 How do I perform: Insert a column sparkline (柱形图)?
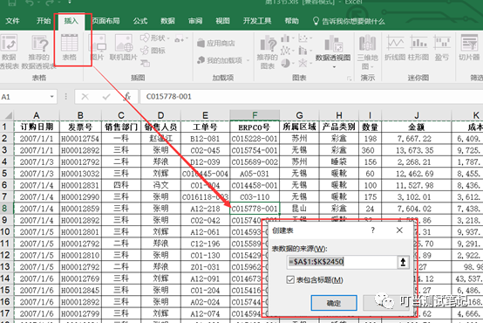(418, 47)
